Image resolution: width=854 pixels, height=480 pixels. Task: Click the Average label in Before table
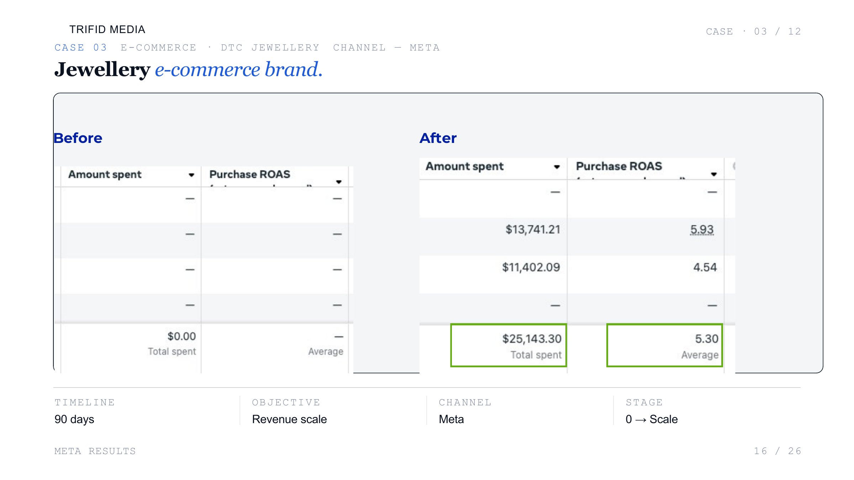pos(326,352)
